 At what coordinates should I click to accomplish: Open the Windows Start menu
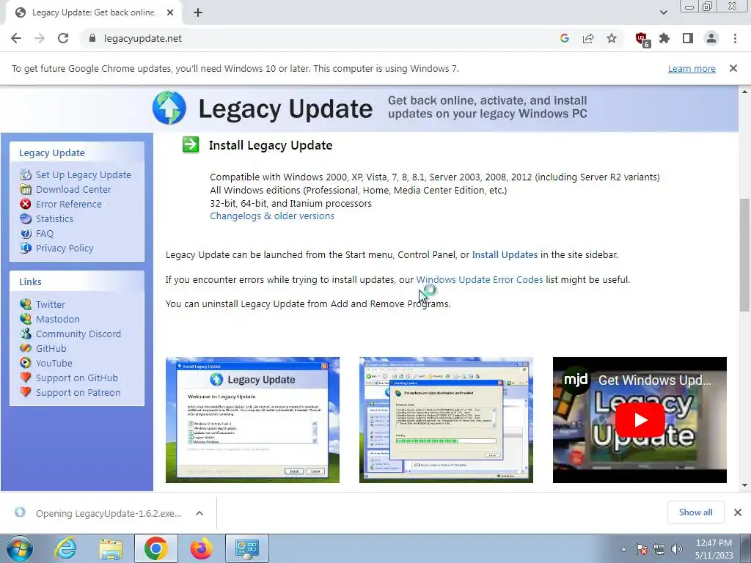click(x=20, y=548)
